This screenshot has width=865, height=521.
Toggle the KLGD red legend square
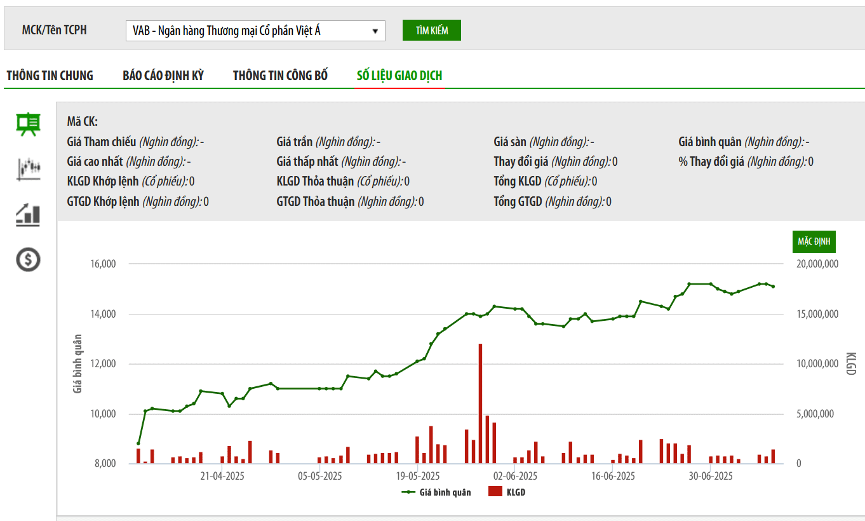click(x=495, y=492)
